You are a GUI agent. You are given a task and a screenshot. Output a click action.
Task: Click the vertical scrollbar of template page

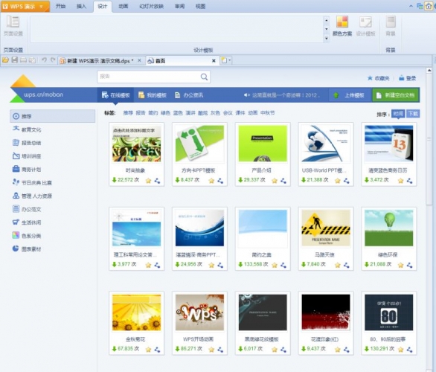(429, 139)
